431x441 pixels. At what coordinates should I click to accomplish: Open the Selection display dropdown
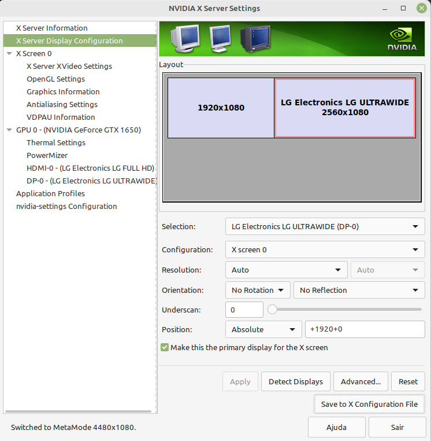[x=325, y=226]
